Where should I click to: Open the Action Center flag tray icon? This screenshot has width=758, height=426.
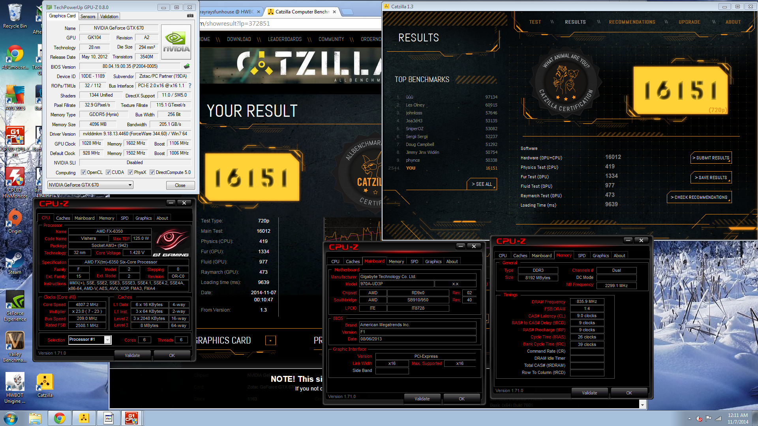tap(708, 419)
